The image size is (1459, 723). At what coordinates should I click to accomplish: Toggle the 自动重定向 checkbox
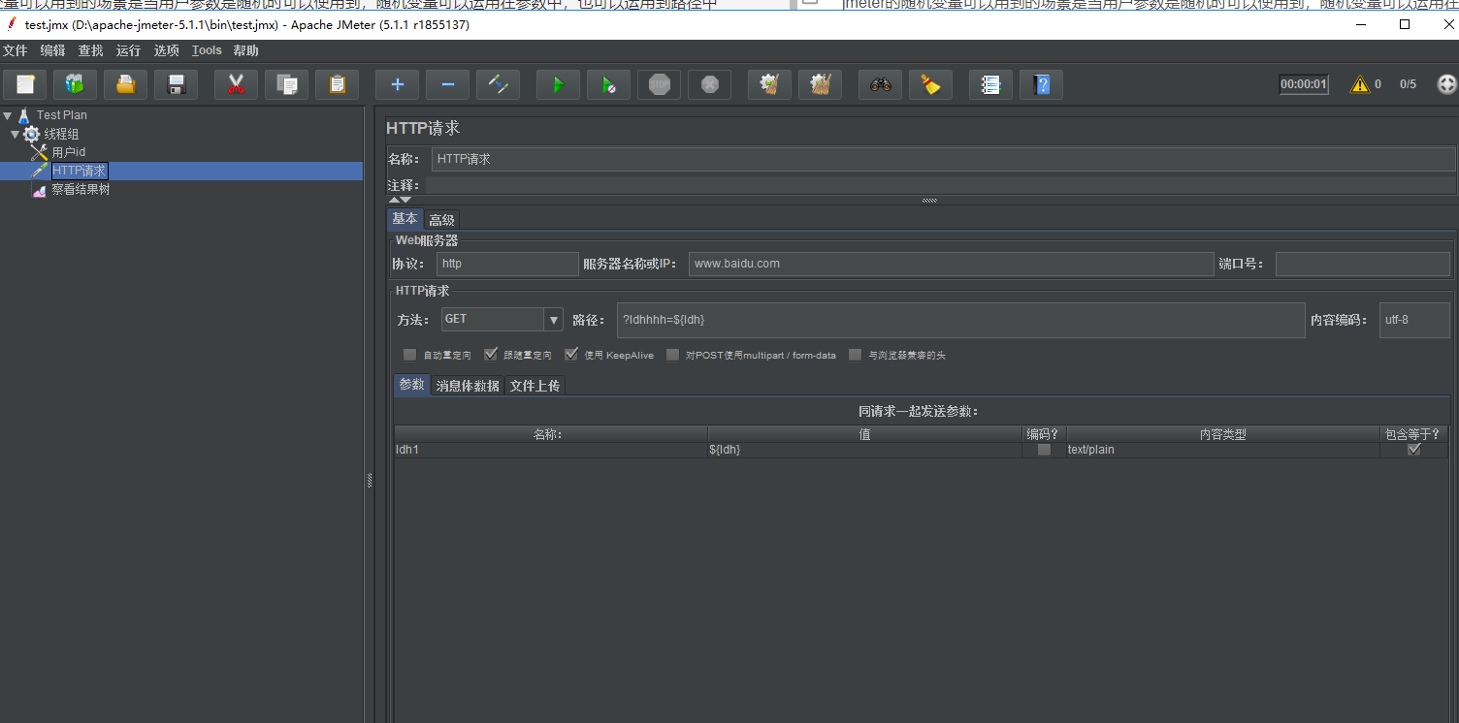(x=409, y=355)
